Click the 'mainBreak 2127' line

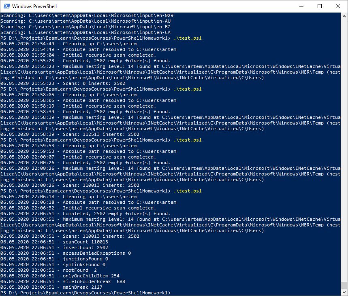51,287
